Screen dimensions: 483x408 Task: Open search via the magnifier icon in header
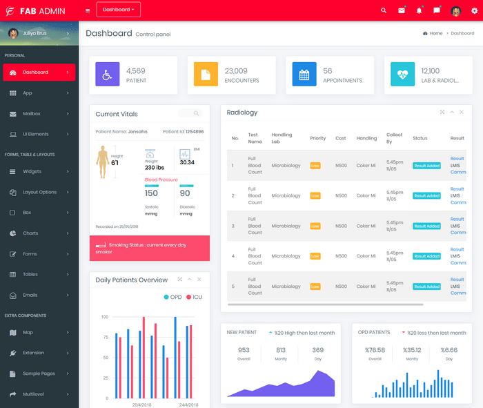[x=384, y=10]
